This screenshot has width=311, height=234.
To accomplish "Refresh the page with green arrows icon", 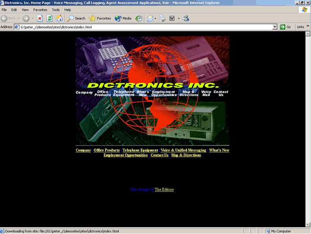I will click(49, 19).
